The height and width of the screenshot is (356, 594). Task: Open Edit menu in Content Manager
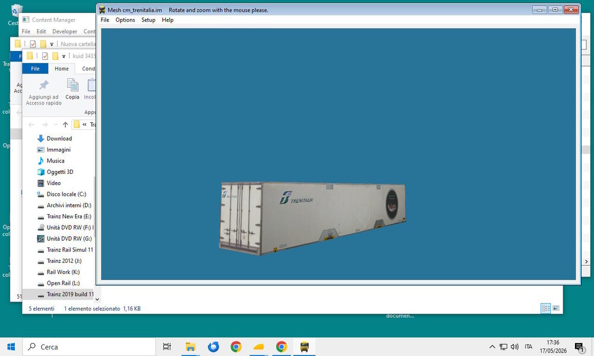pos(42,31)
